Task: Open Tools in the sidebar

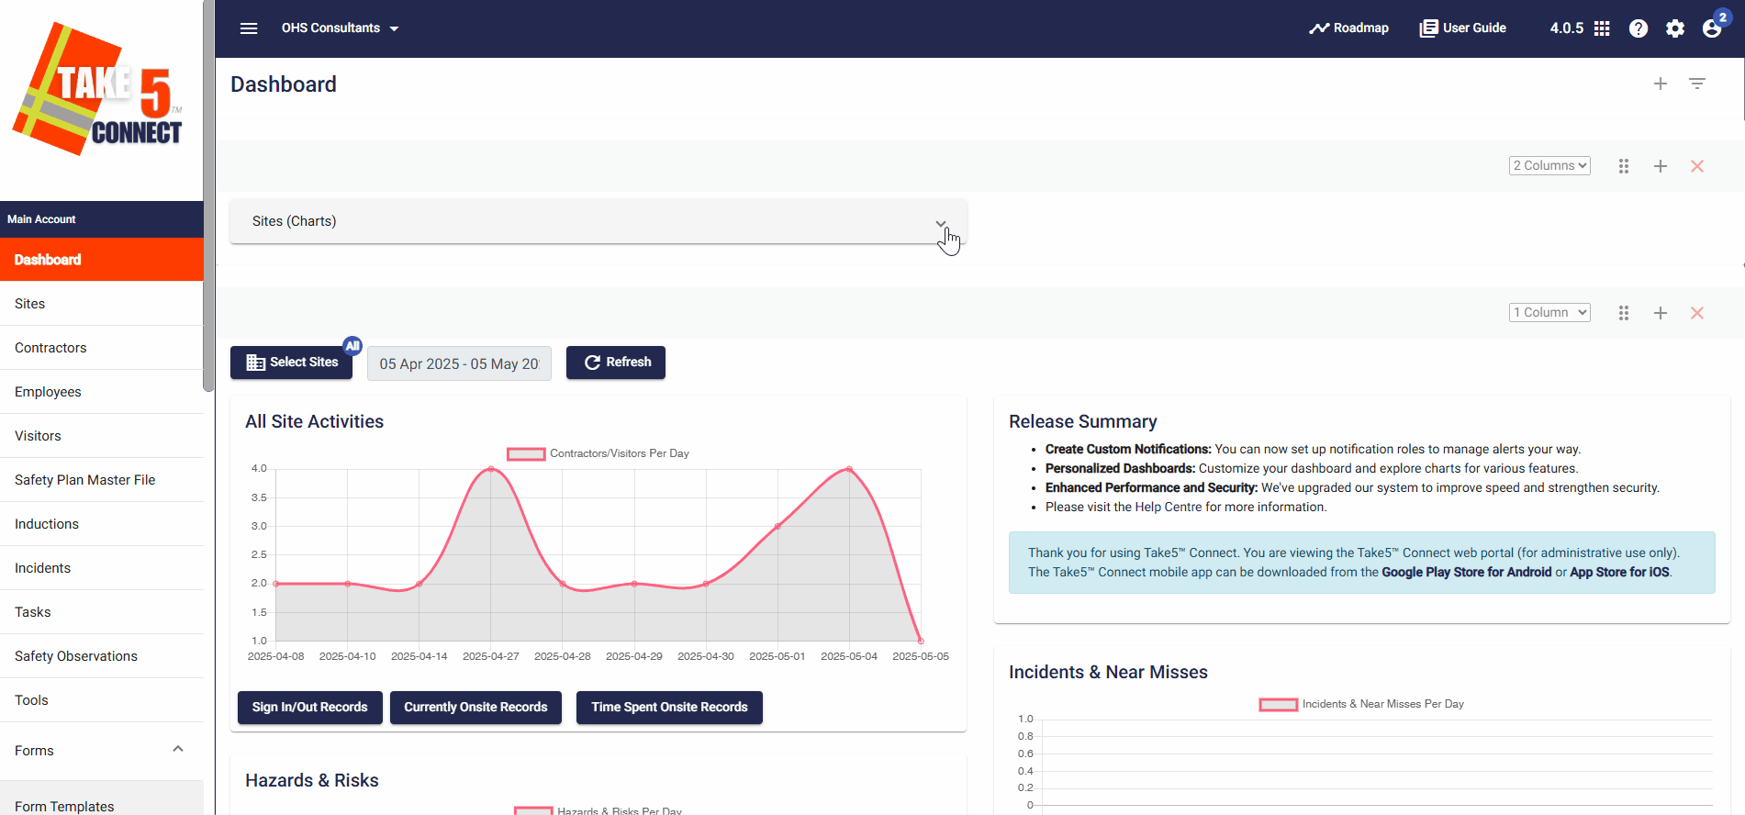Action: coord(102,700)
